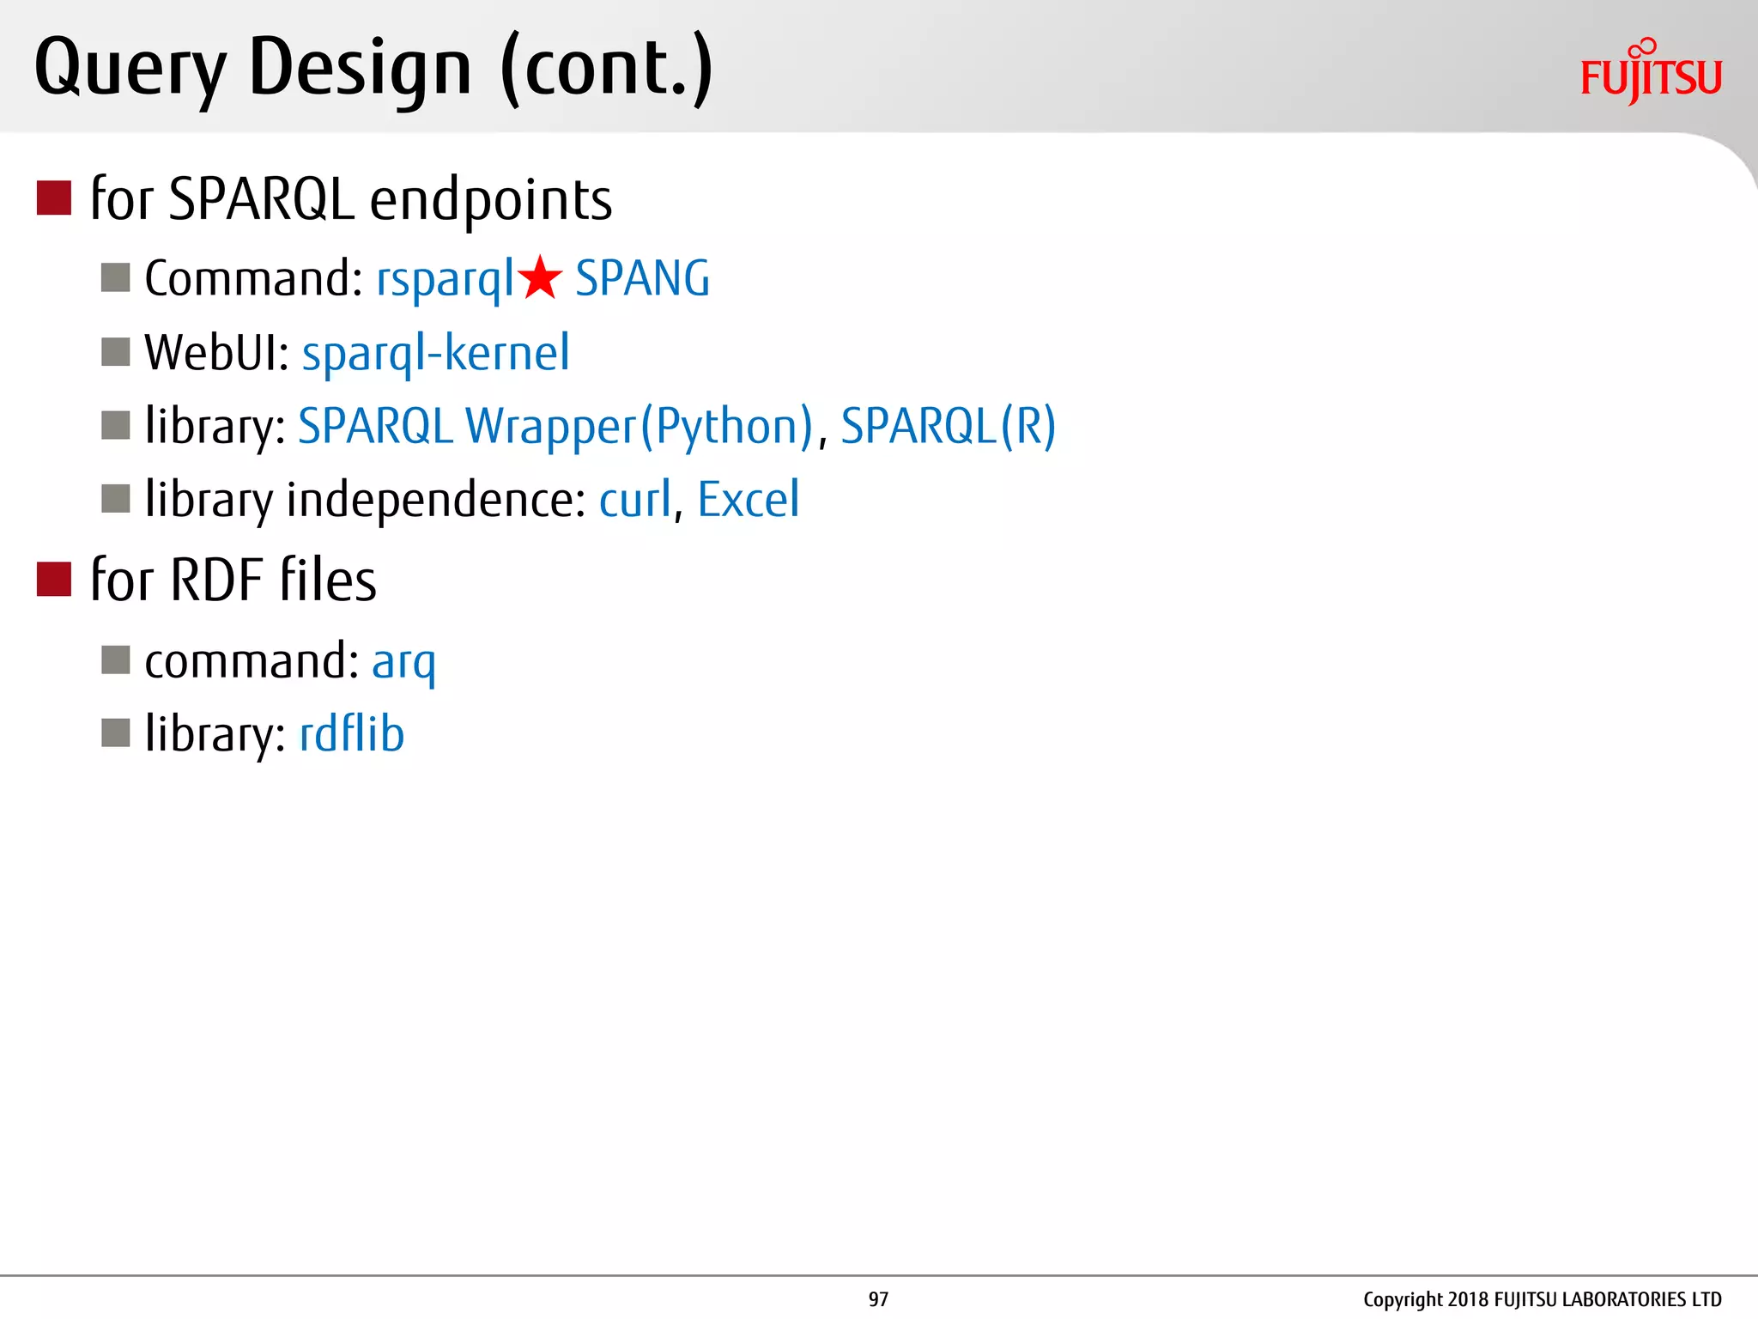Open the Excel link
This screenshot has height=1319, width=1758.
(x=749, y=499)
